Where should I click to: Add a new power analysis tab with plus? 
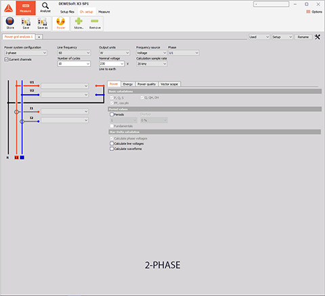pyautogui.click(x=39, y=37)
